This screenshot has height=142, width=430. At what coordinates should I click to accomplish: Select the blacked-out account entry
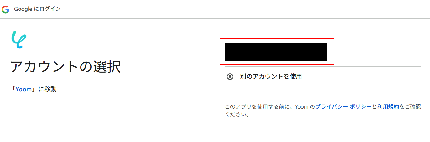(276, 52)
